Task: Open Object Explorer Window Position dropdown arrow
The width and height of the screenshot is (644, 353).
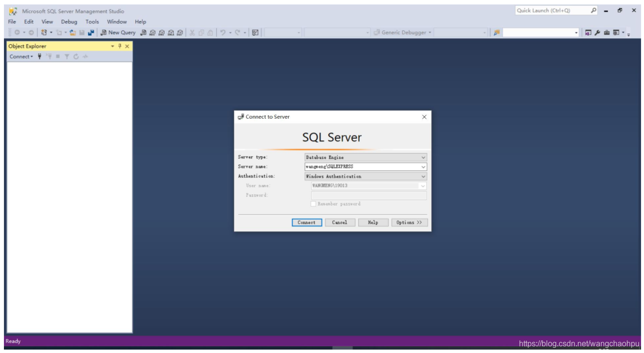Action: [112, 46]
